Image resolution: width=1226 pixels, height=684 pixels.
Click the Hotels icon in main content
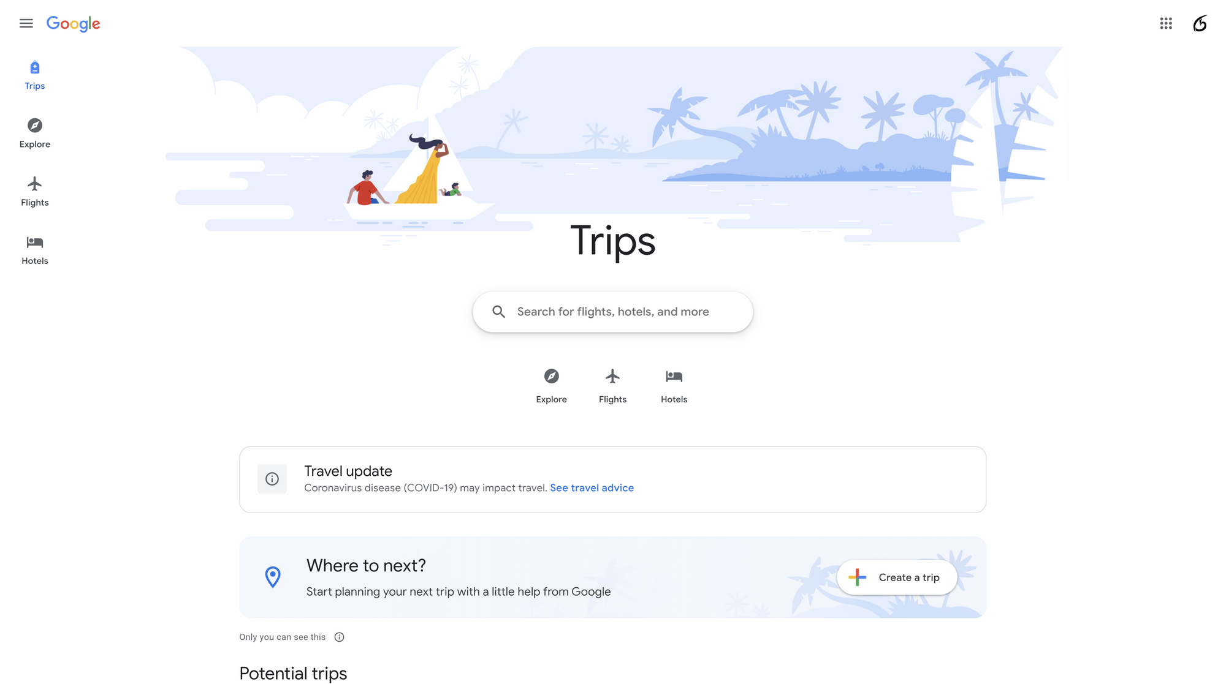coord(674,376)
